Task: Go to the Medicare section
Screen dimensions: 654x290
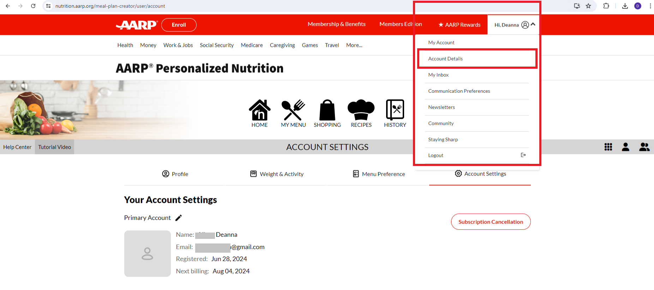Action: [252, 45]
